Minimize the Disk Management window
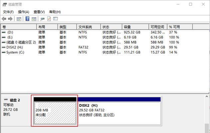Screen dimensions: 210x133 click(x=178, y=4)
